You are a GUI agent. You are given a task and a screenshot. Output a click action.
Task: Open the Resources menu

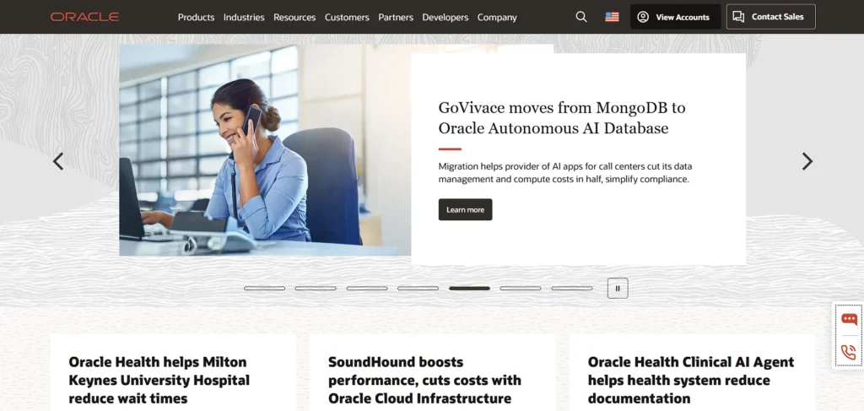[x=294, y=17]
